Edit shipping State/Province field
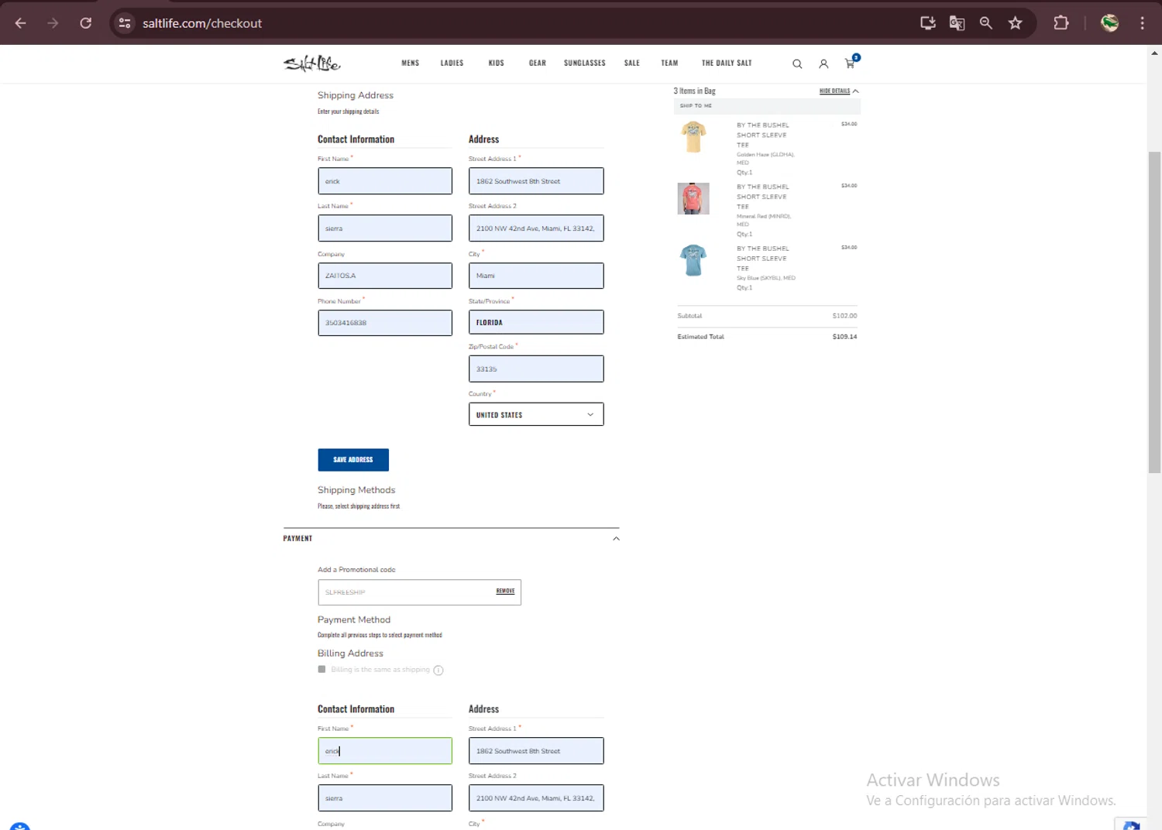Viewport: 1162px width, 830px height. [x=536, y=322]
